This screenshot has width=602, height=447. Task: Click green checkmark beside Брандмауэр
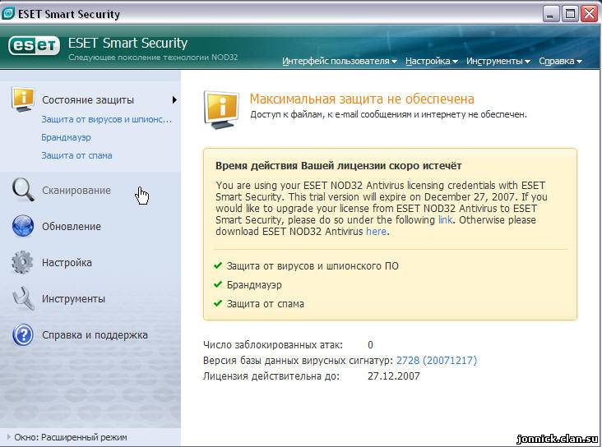point(218,284)
